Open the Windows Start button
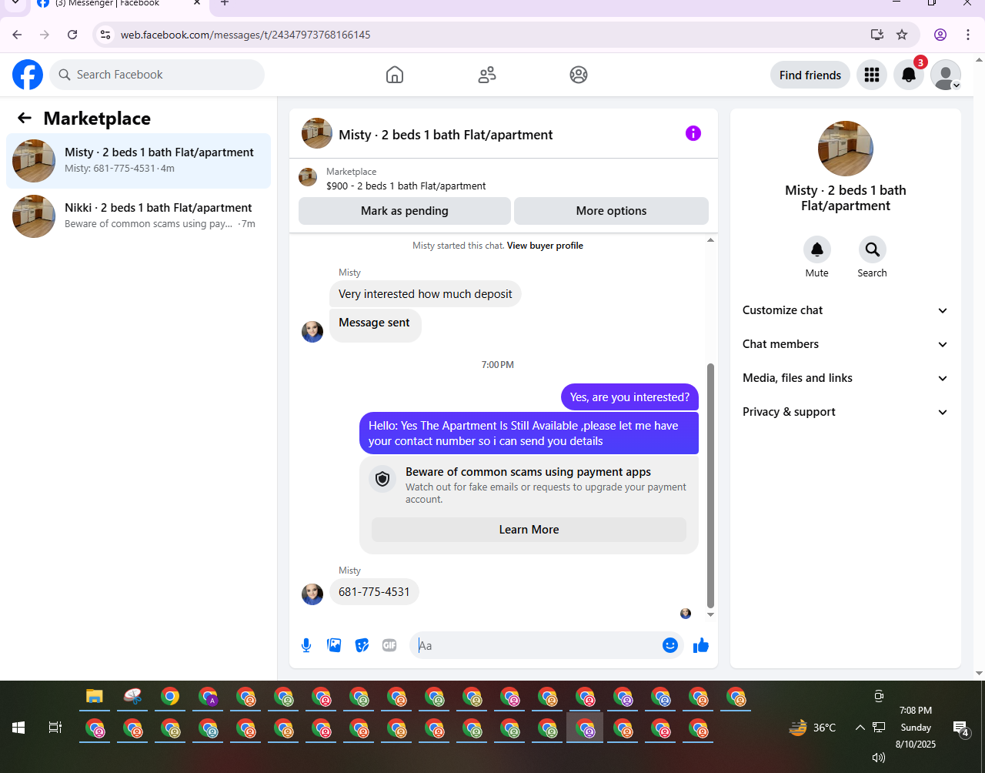The height and width of the screenshot is (773, 985). click(18, 727)
